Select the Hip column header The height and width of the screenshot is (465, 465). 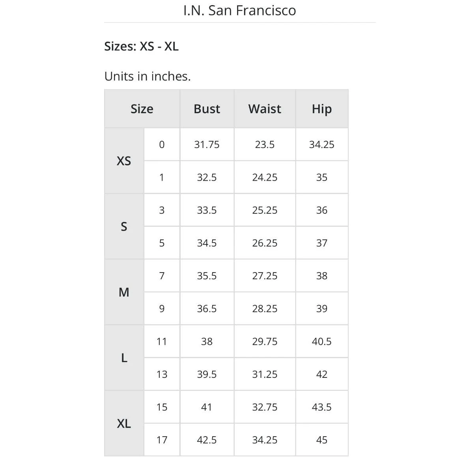click(x=322, y=109)
